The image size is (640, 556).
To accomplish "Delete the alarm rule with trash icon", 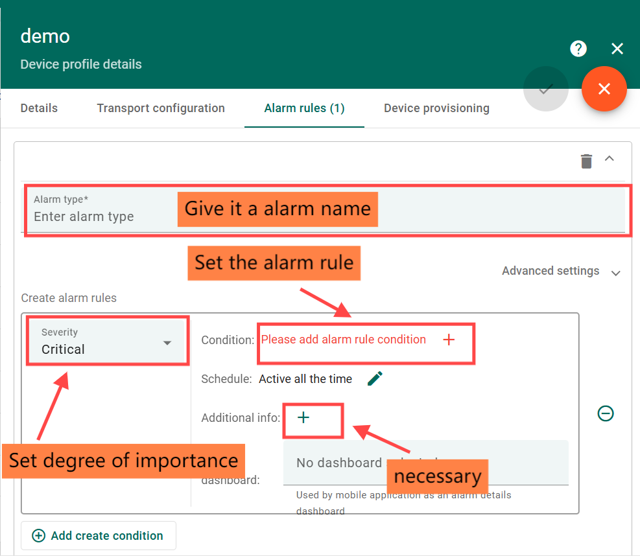I will pyautogui.click(x=586, y=161).
